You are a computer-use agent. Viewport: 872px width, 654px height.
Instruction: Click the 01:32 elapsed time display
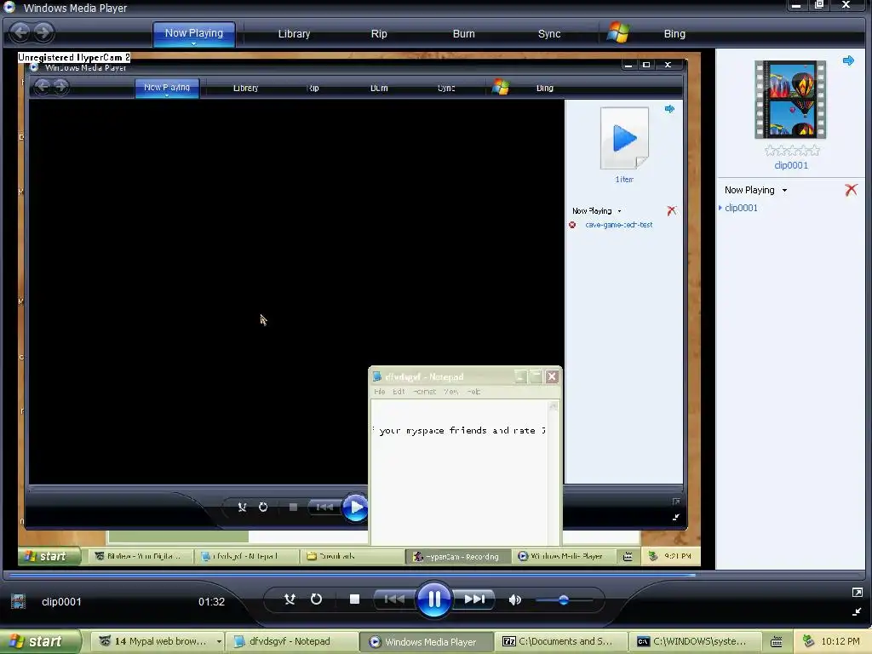(211, 602)
